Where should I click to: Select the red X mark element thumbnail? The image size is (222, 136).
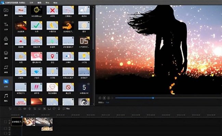52,10
